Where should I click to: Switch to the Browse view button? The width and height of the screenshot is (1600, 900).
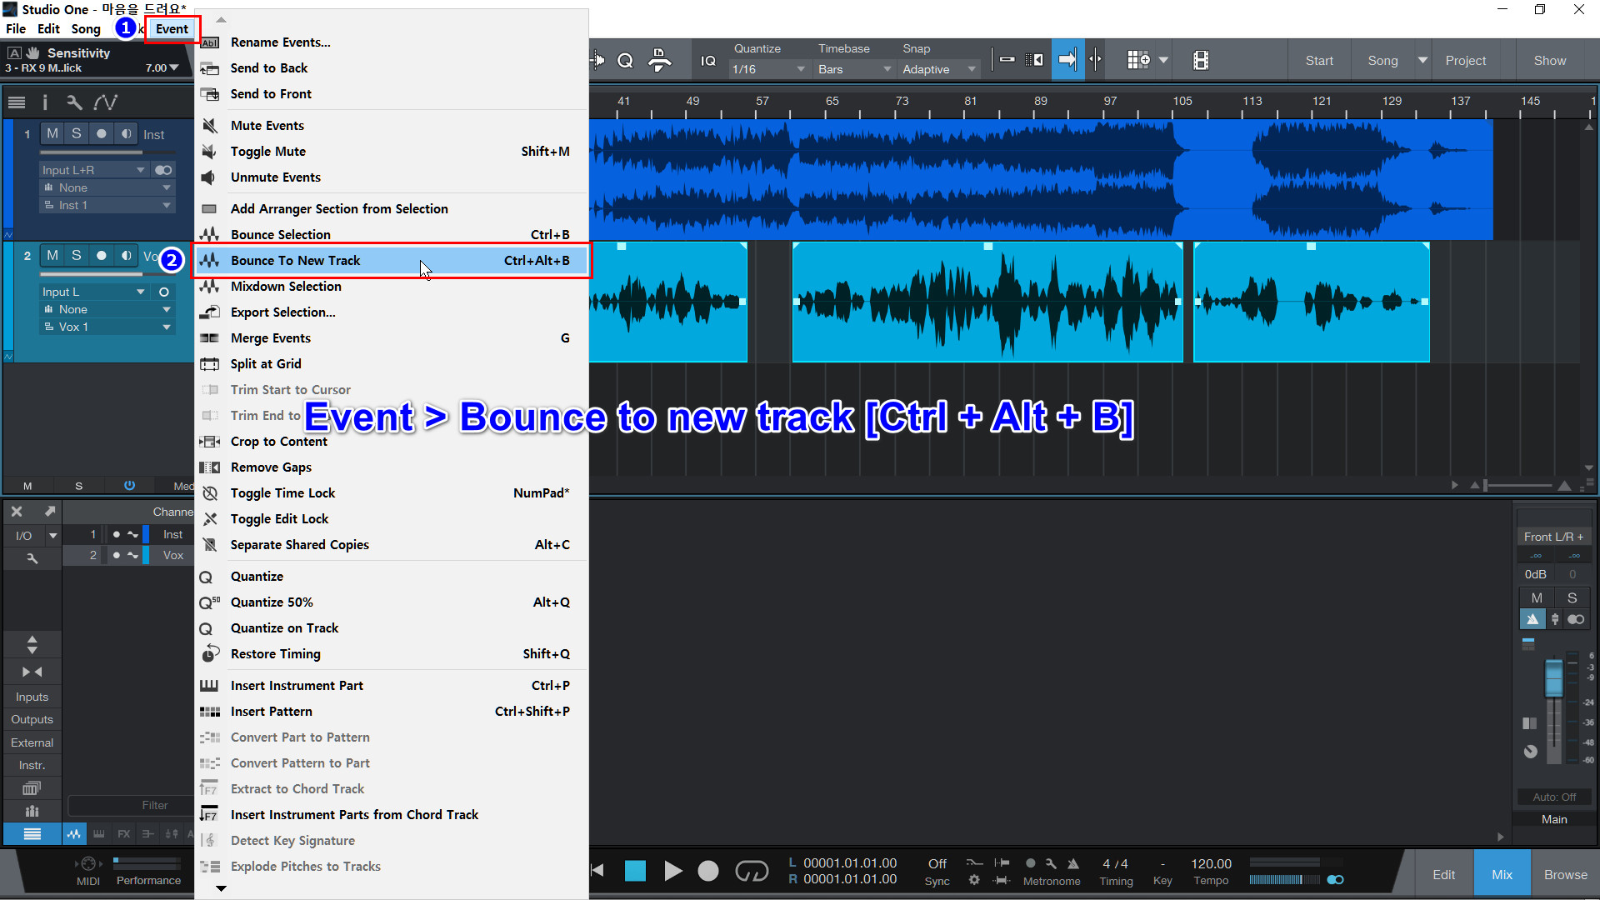click(x=1565, y=874)
